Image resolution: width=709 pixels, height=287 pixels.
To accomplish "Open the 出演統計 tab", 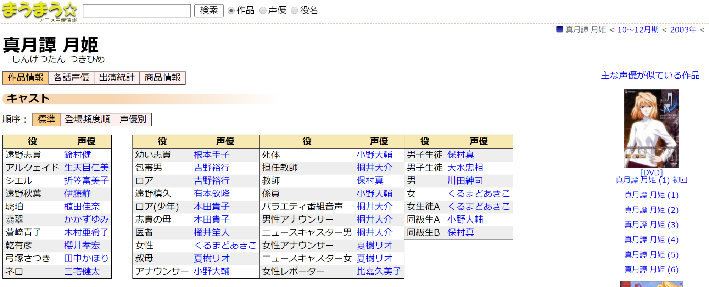I will pyautogui.click(x=117, y=78).
